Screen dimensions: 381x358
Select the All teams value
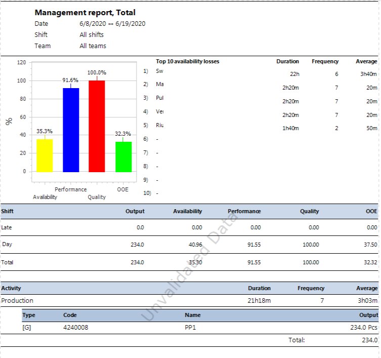click(93, 46)
